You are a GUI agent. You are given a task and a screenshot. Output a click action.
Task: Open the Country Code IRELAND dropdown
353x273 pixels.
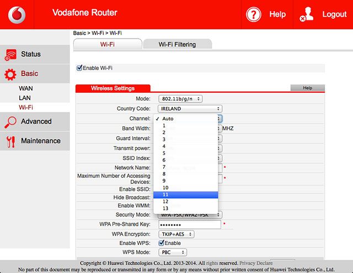pos(190,109)
